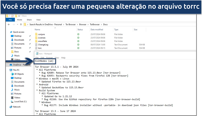Select the conjure folder icon

click(36, 34)
